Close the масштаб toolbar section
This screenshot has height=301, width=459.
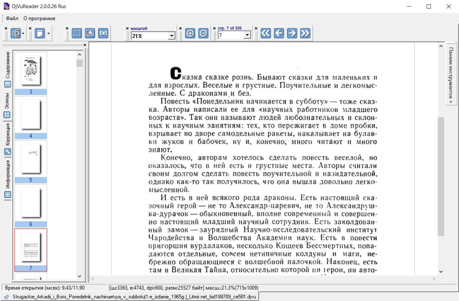pyautogui.click(x=127, y=29)
